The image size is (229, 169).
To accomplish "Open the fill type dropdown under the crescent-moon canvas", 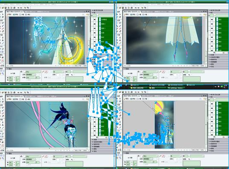I will click(33, 72).
